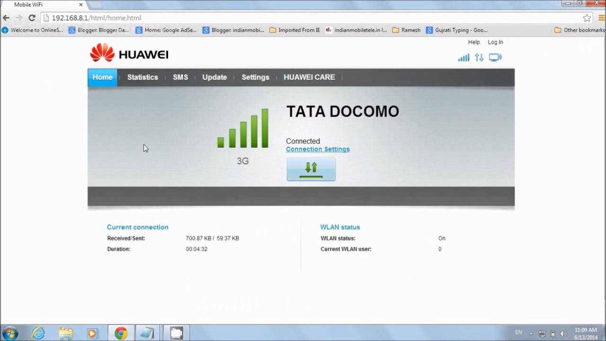Open Windows Media Player from the taskbar
Image resolution: width=606 pixels, height=341 pixels.
coord(92,333)
